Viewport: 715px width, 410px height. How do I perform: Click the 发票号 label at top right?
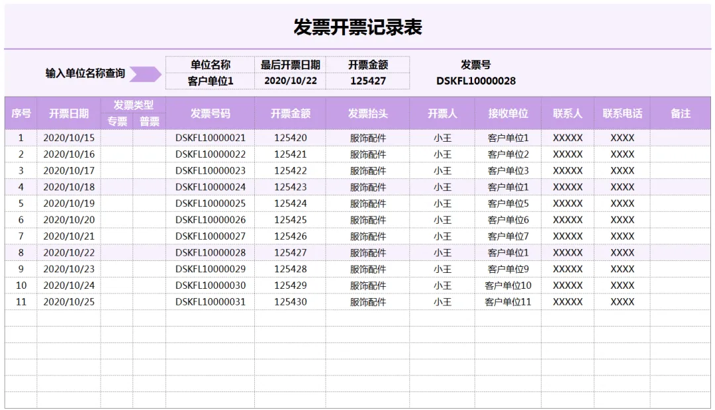tap(475, 65)
